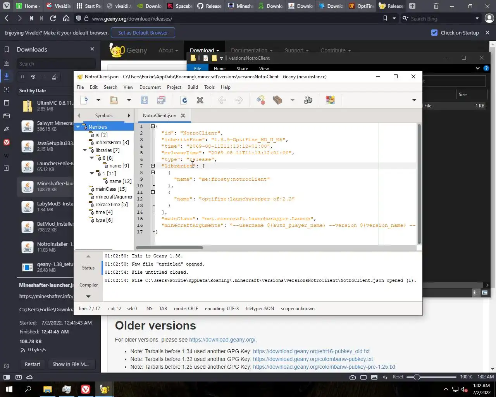Open dropdown arrow next to Open file
The height and width of the screenshot is (397, 496).
(129, 100)
